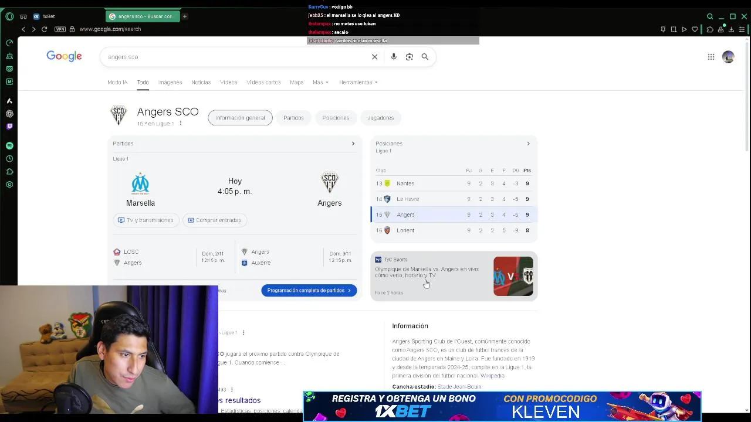Select the Le Havre standings row
This screenshot has width=751, height=422.
pyautogui.click(x=454, y=199)
